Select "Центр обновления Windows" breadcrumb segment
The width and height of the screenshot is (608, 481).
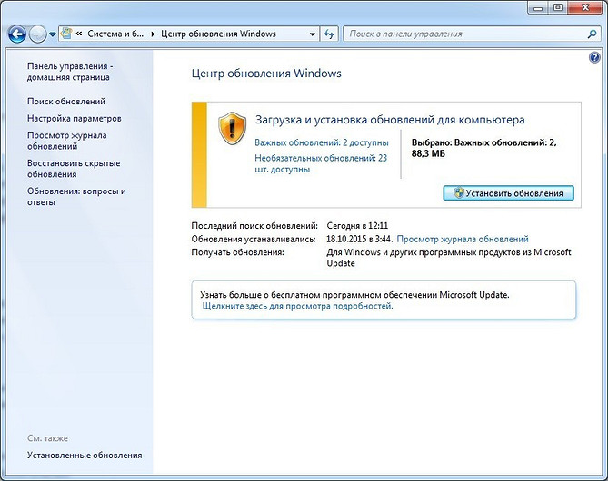coord(218,34)
